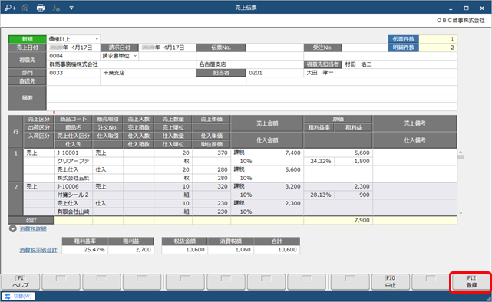The image size is (492, 302).
Task: Click the total gross profit 2,700
Action: pyautogui.click(x=130, y=250)
